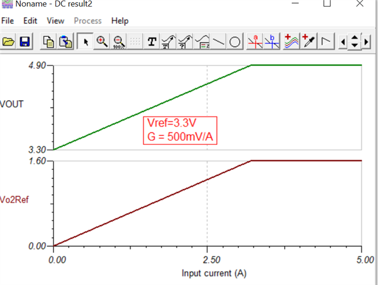Enable cursor a
The image size is (378, 285).
point(255,42)
